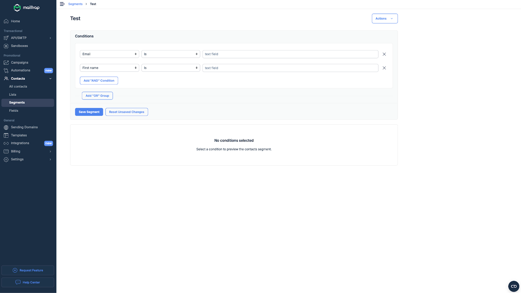
Task: Click Segments breadcrumb link
Action: pos(75,4)
